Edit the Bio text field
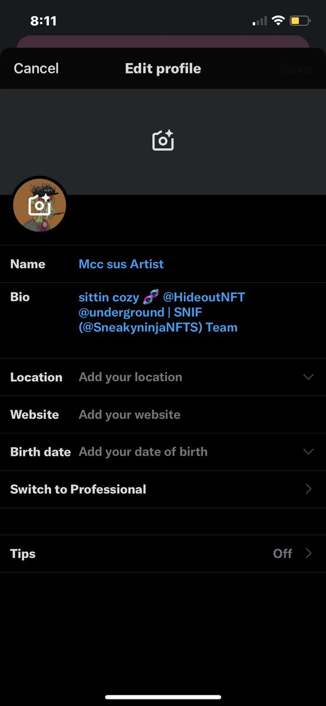326x706 pixels. pos(162,312)
